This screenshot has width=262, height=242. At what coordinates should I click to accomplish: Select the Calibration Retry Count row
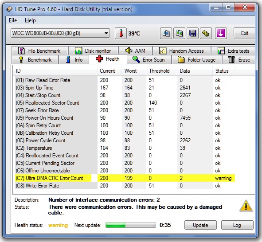125,133
